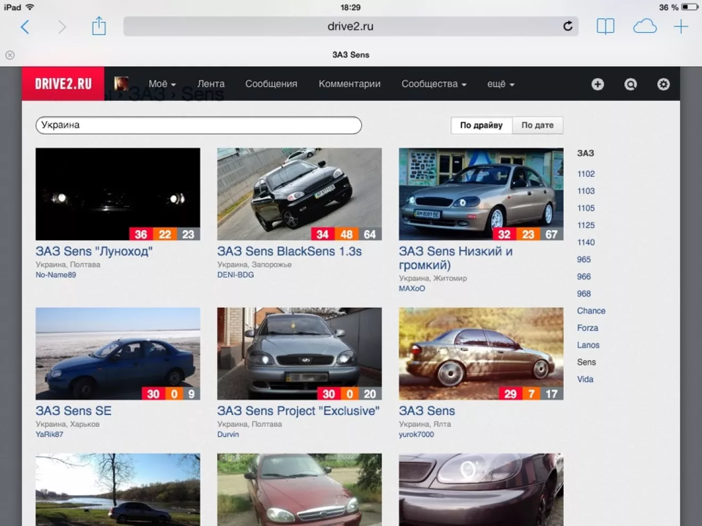Screen dimensions: 702x526
Task: Select model Sens in sidebar
Action: [587, 362]
